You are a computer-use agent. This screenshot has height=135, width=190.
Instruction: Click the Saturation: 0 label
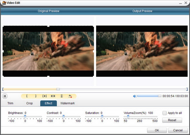94,113
